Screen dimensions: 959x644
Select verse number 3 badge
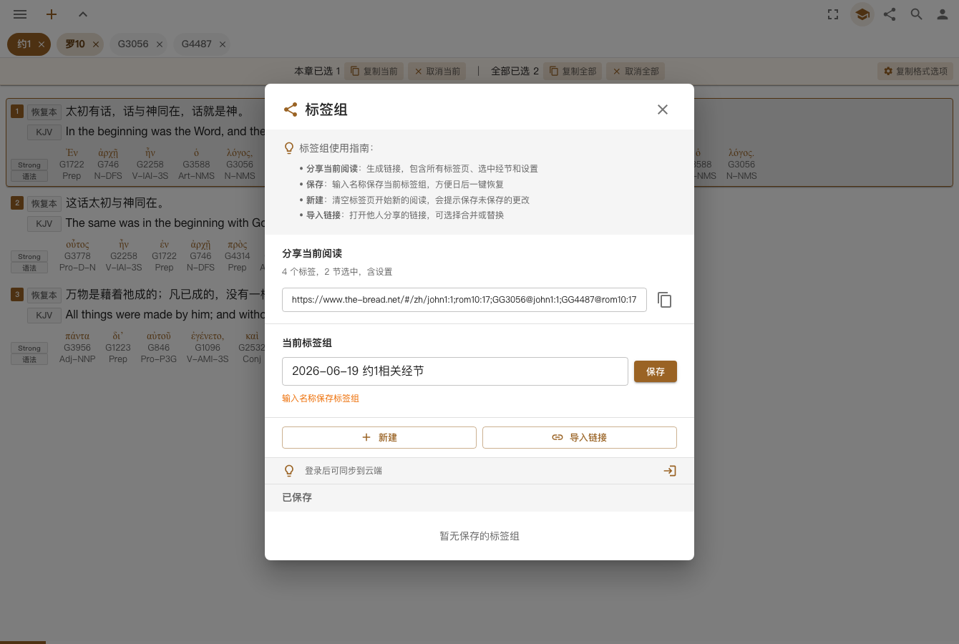(17, 294)
